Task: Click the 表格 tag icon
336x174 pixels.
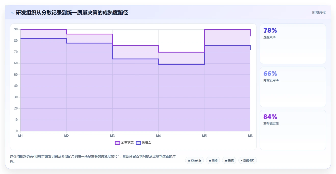Action: coord(210,160)
